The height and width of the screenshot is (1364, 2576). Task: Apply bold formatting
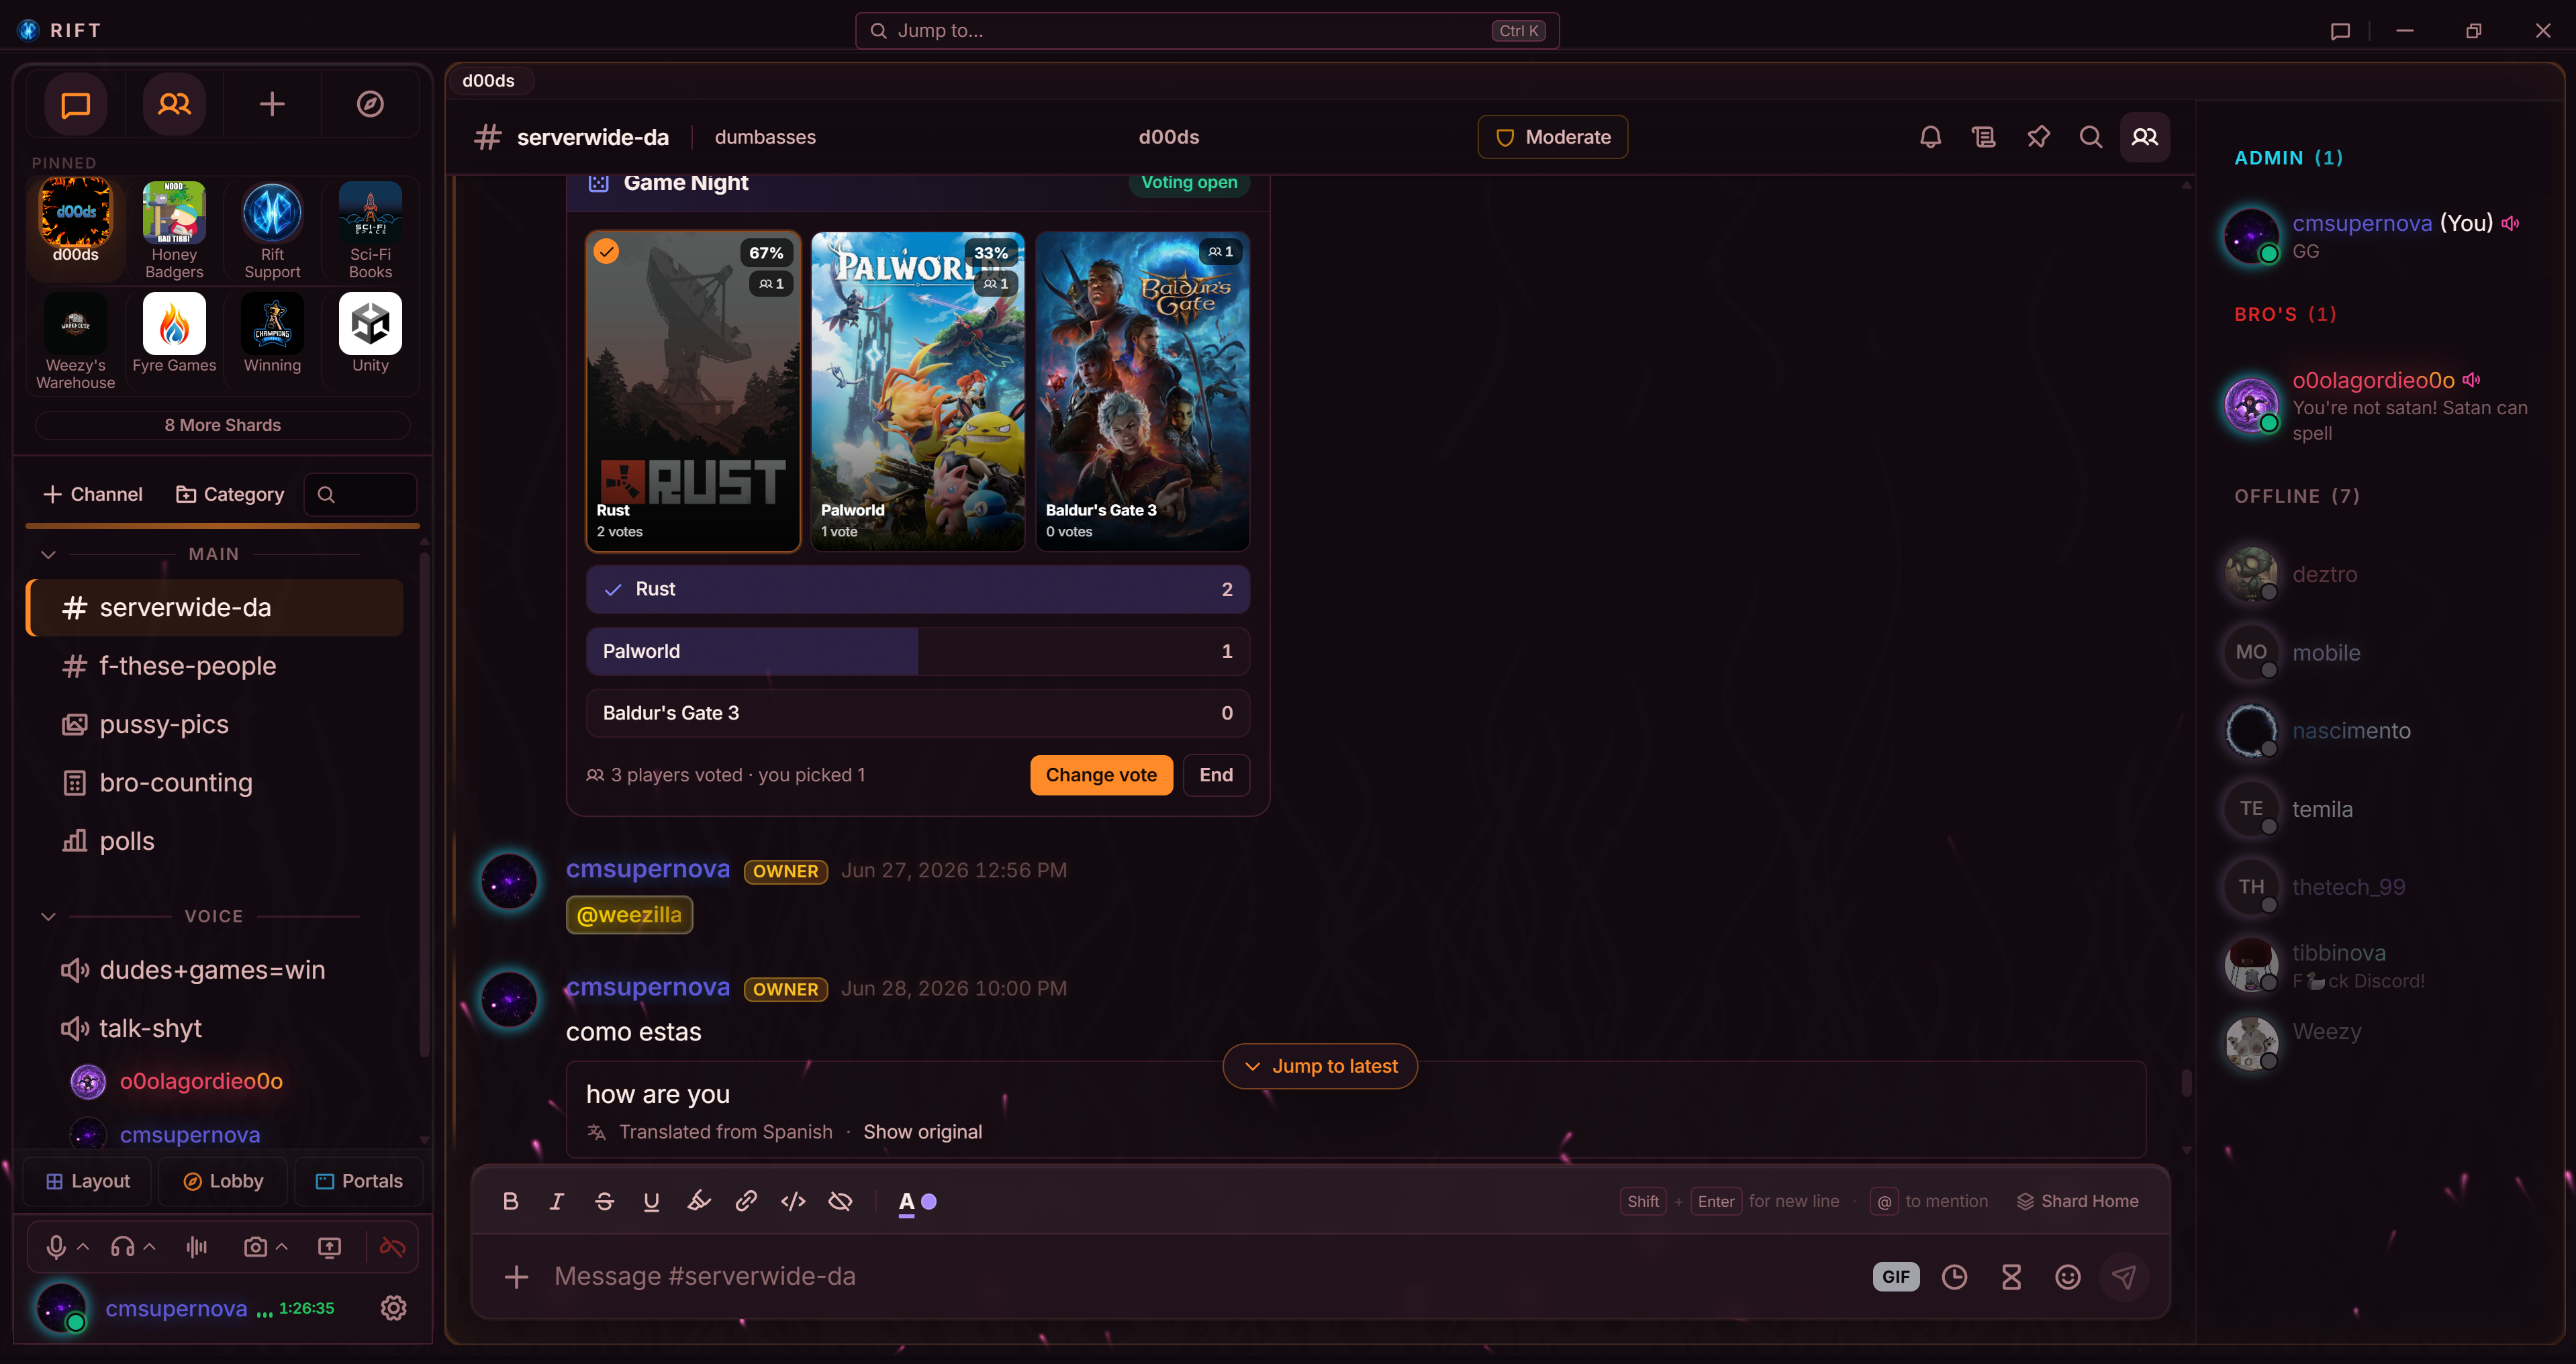tap(510, 1201)
